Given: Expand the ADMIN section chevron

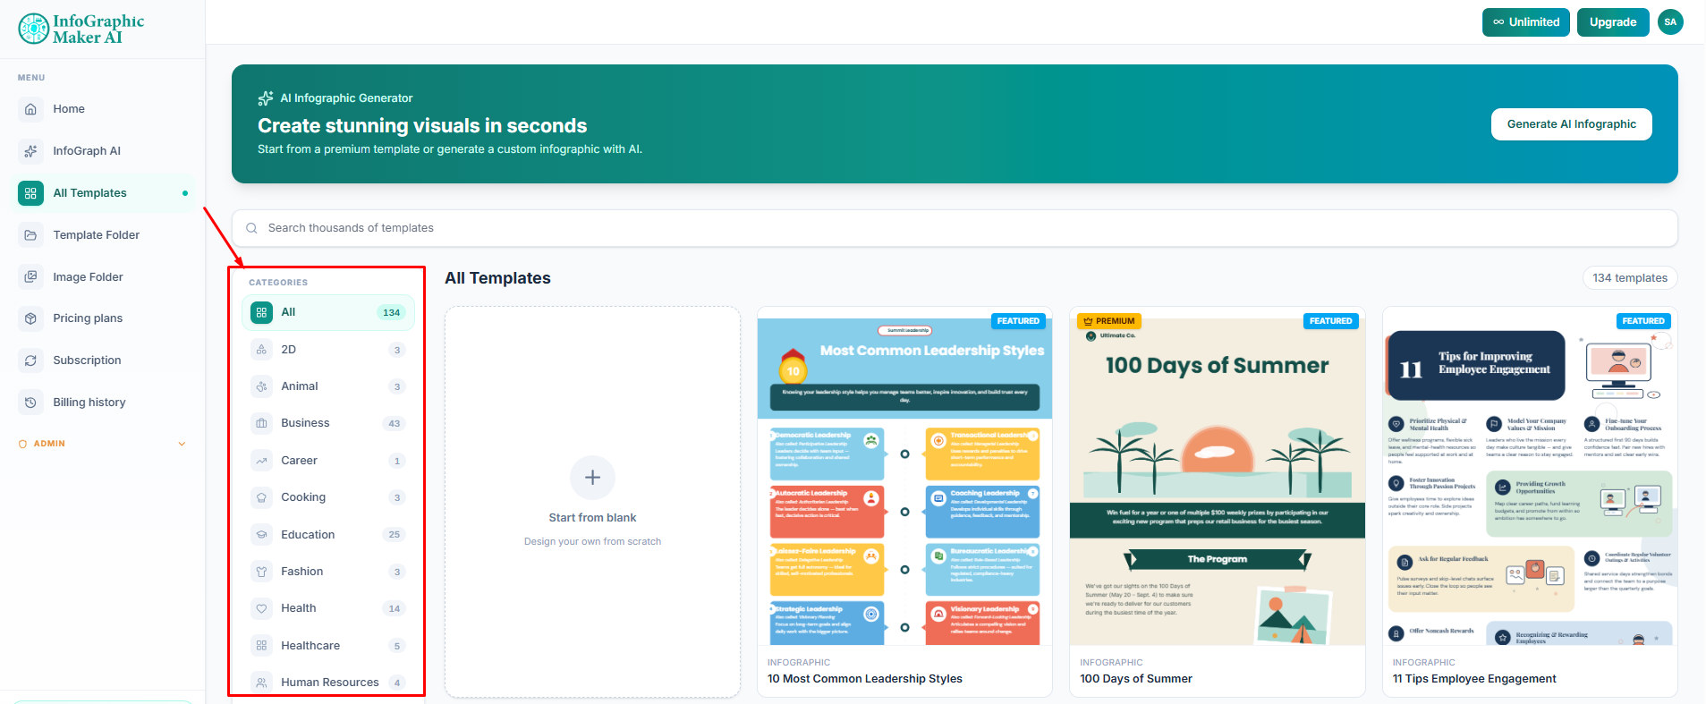Looking at the screenshot, I should 182,444.
